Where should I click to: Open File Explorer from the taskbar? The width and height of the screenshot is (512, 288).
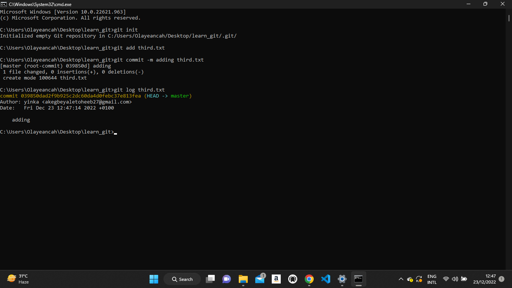pyautogui.click(x=243, y=279)
